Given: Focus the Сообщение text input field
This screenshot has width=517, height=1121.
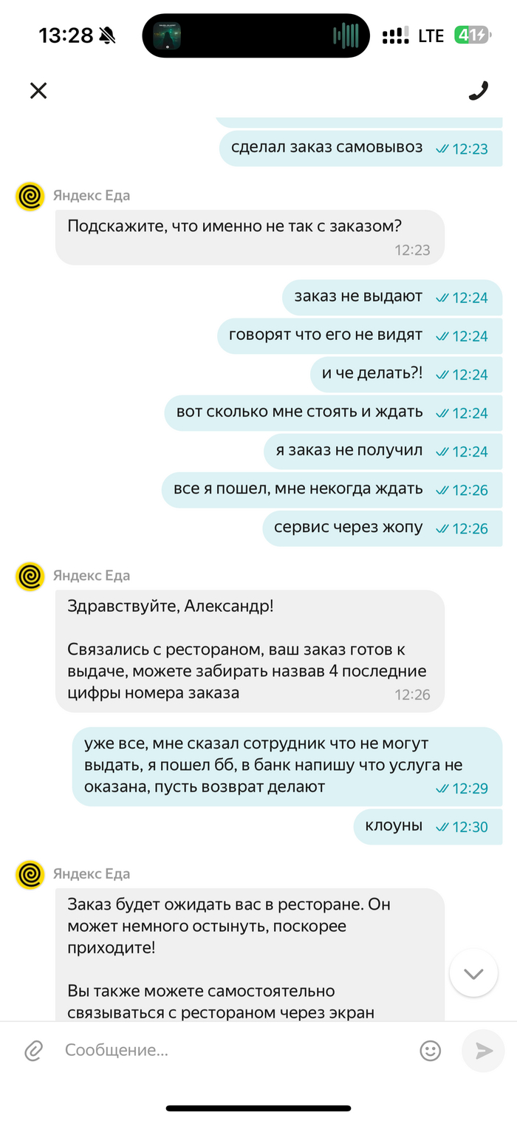Looking at the screenshot, I should tap(236, 1050).
